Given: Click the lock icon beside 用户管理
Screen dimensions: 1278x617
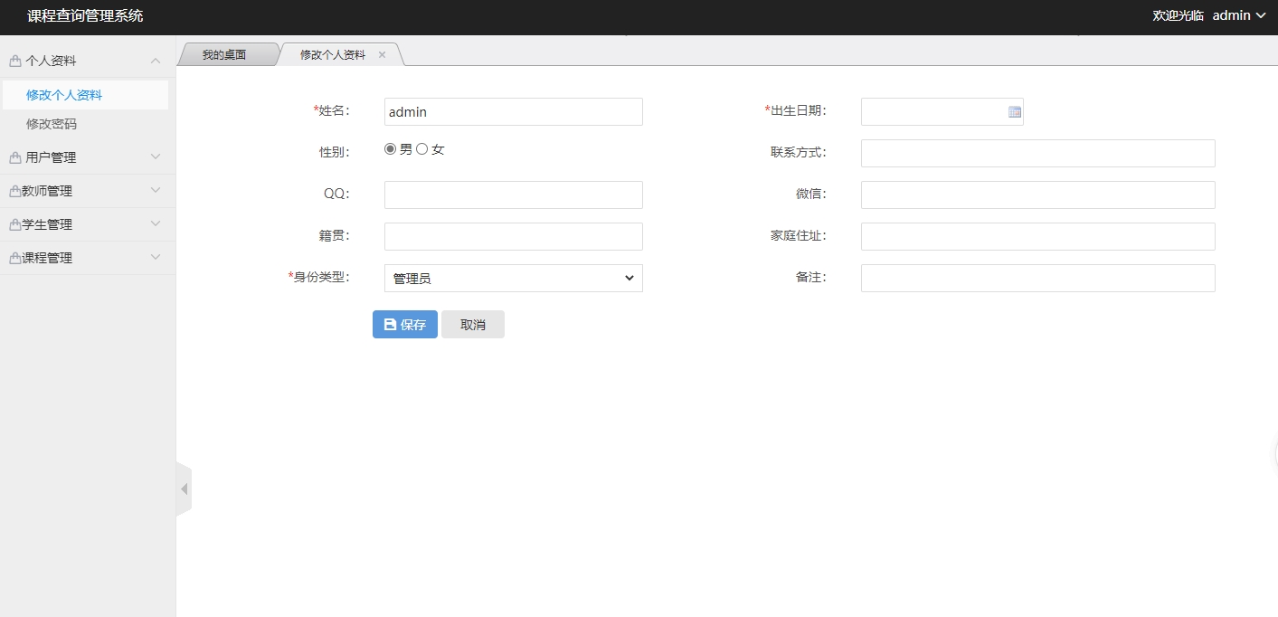Looking at the screenshot, I should pos(15,157).
